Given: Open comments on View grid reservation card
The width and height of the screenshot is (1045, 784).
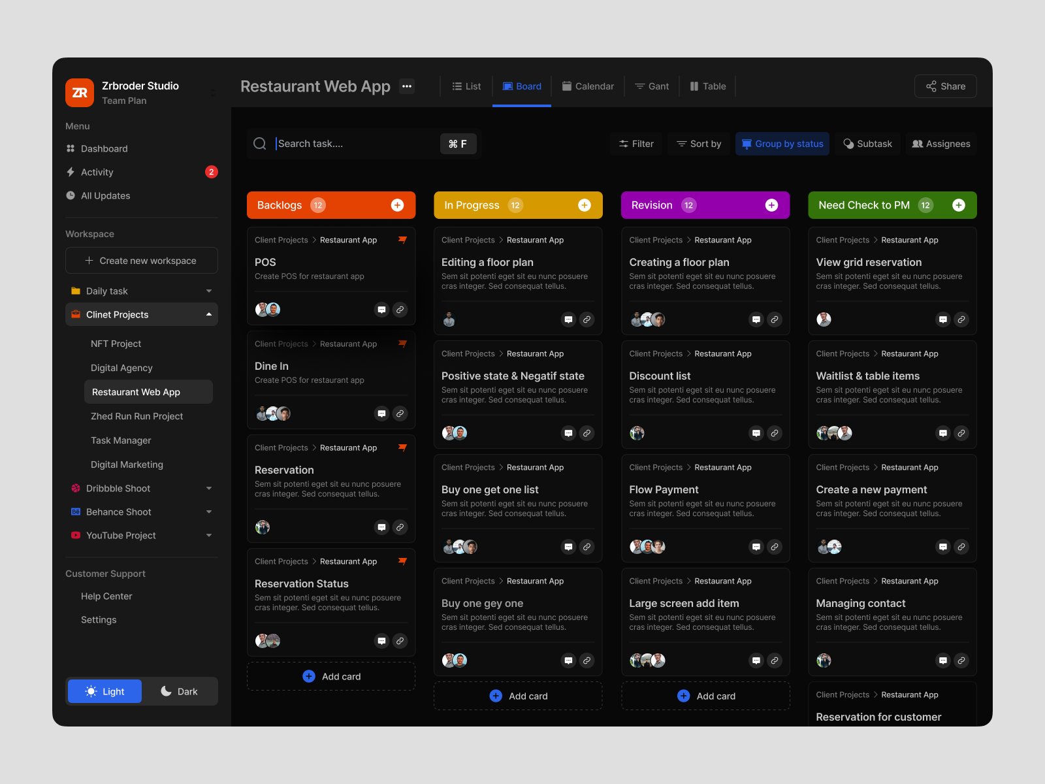Looking at the screenshot, I should click(x=942, y=319).
